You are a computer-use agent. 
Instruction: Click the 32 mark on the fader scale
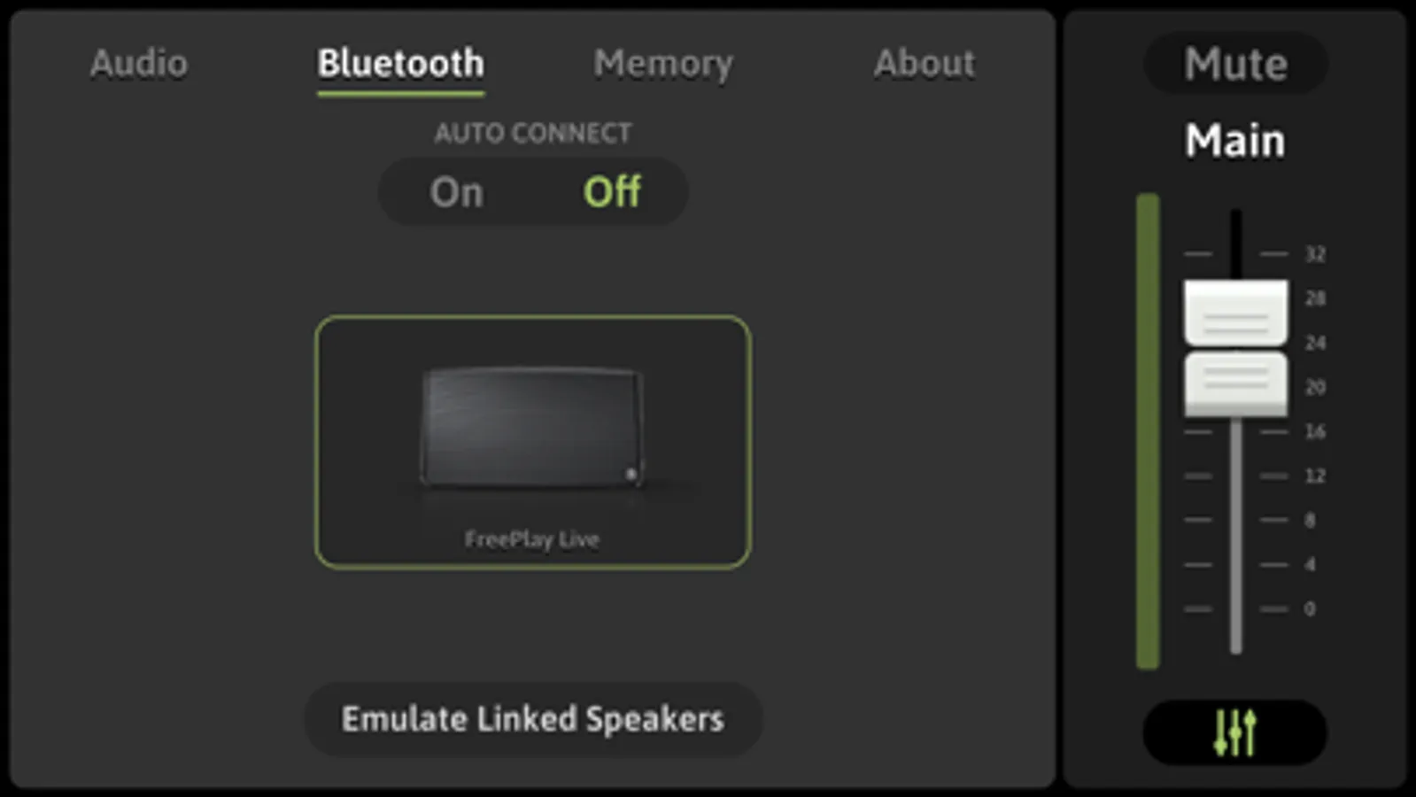(1315, 254)
